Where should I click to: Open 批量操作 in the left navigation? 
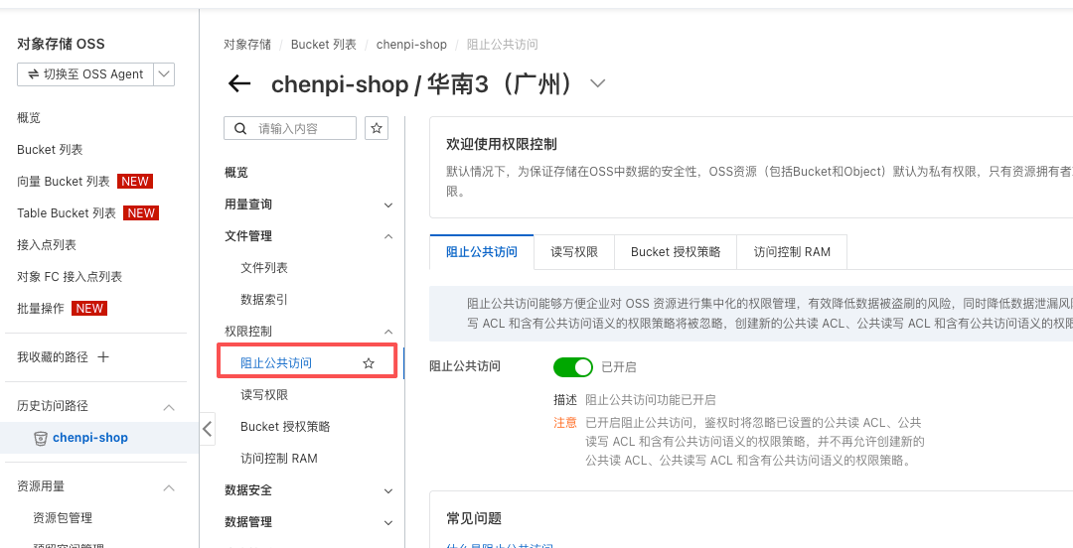(41, 308)
